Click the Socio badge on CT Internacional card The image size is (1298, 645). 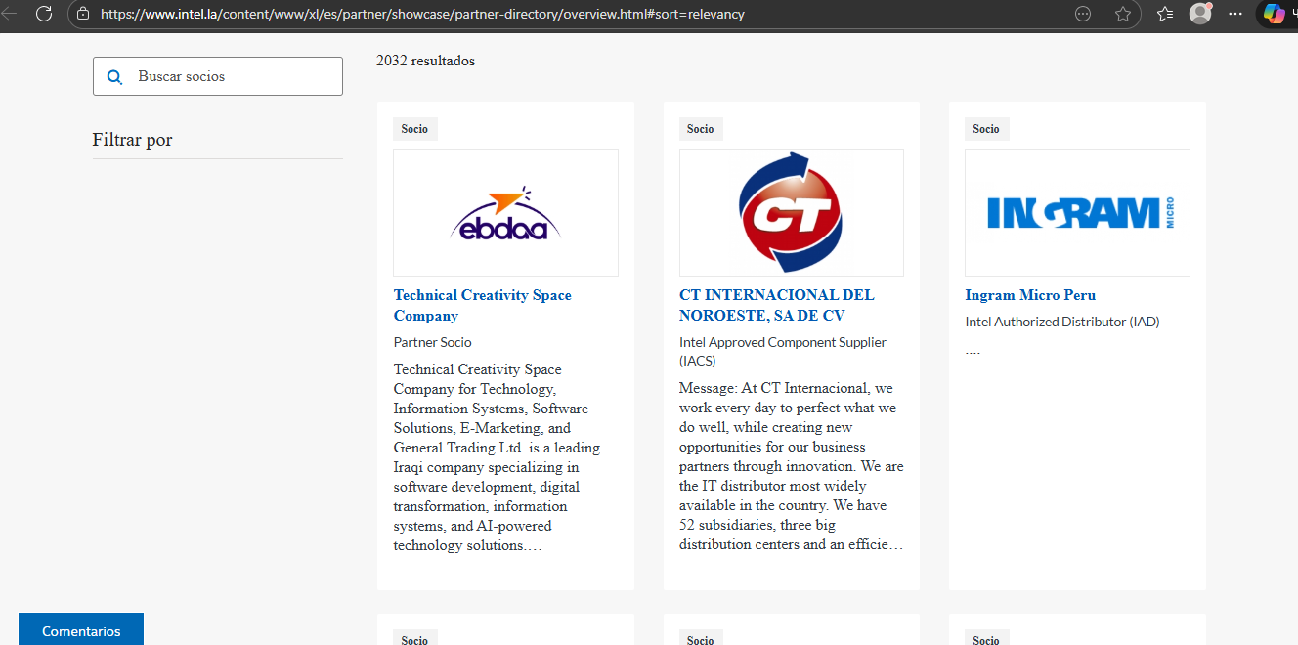(x=701, y=129)
